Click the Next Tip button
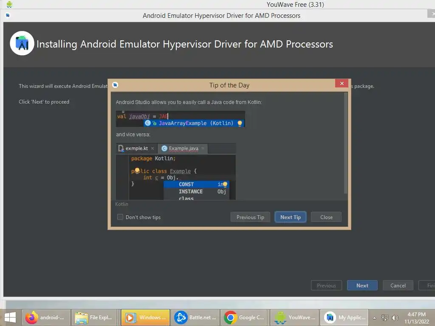The image size is (435, 326). click(x=290, y=217)
